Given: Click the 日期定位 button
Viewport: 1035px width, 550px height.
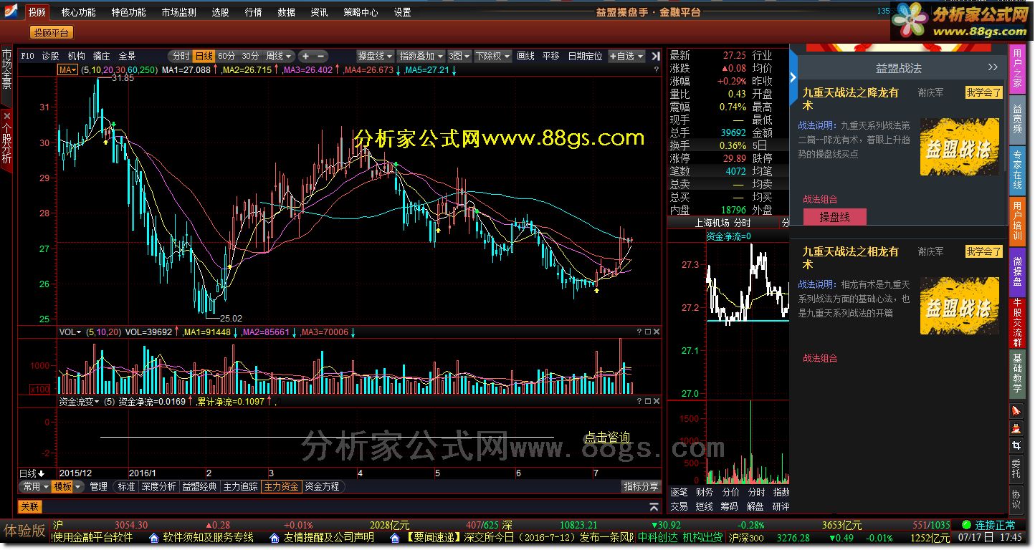Looking at the screenshot, I should [585, 56].
